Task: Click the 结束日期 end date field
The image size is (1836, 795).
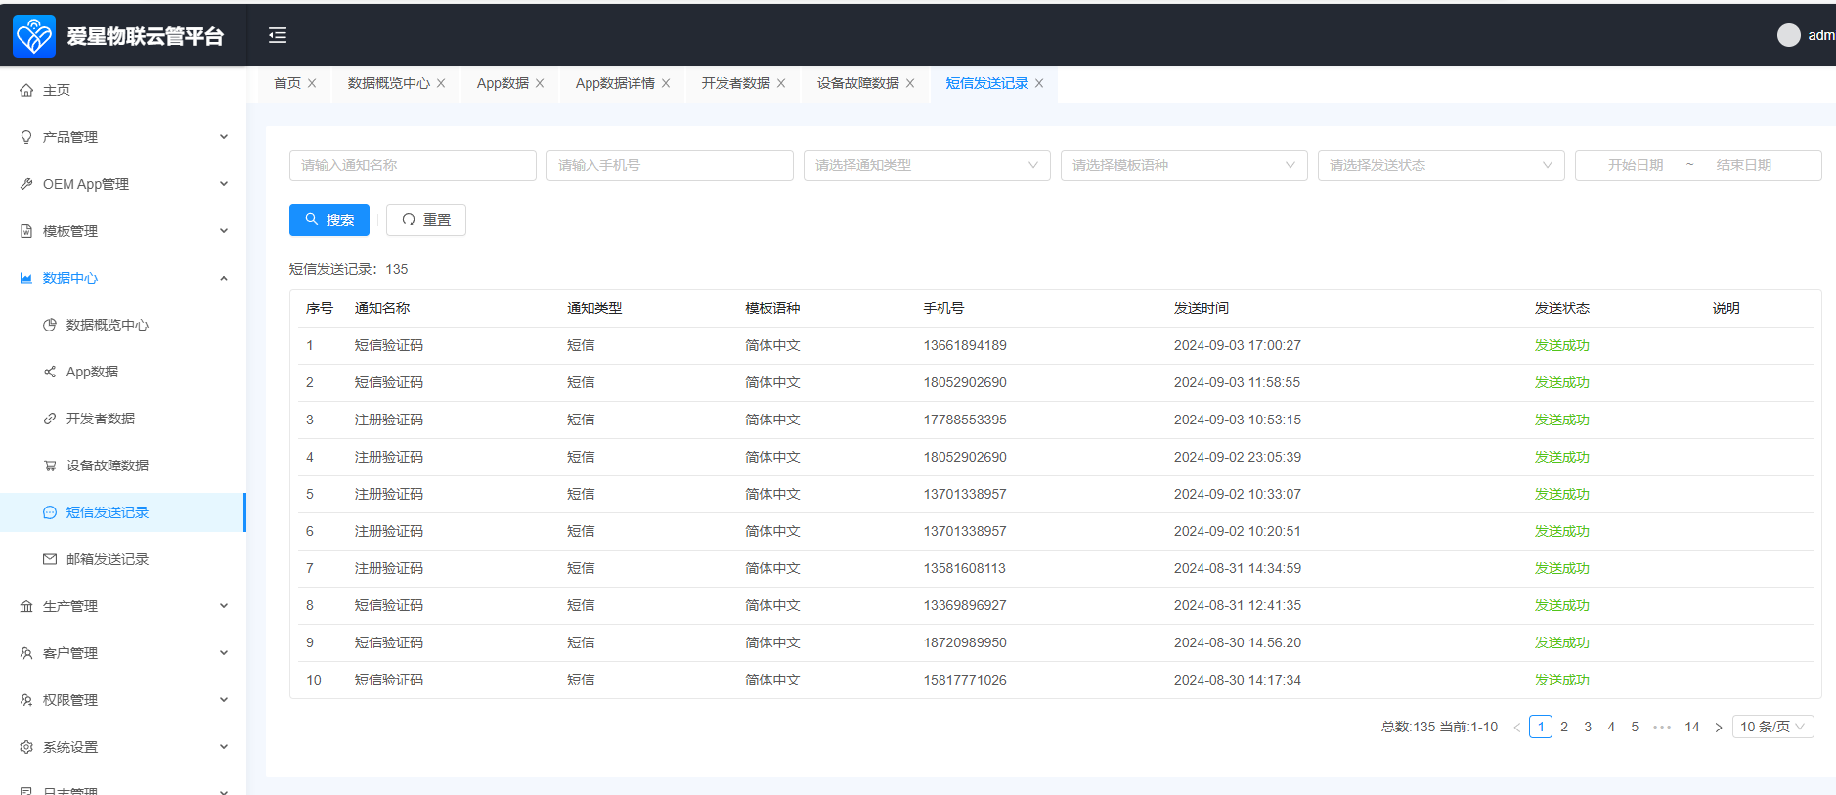Action: point(1744,165)
